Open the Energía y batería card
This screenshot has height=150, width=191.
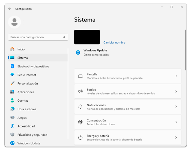pos(128,137)
